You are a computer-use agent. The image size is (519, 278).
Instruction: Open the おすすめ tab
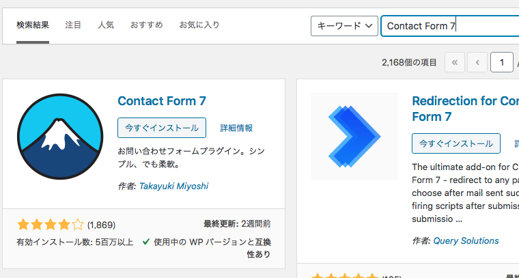tap(147, 25)
